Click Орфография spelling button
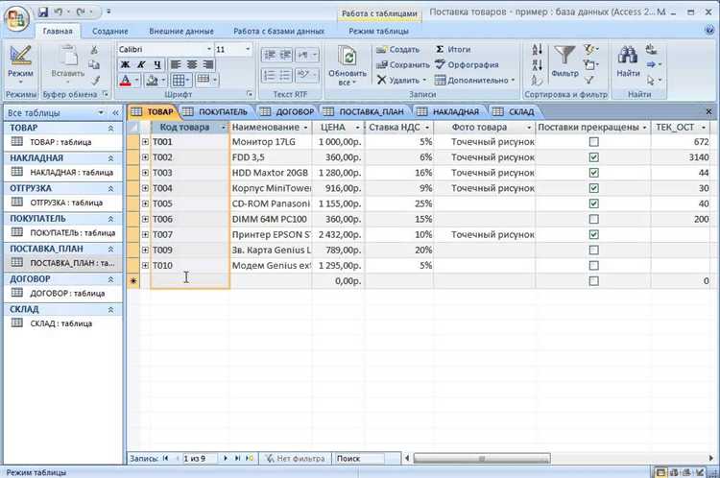 (467, 64)
